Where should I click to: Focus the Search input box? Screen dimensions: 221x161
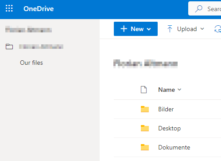[x=205, y=8]
